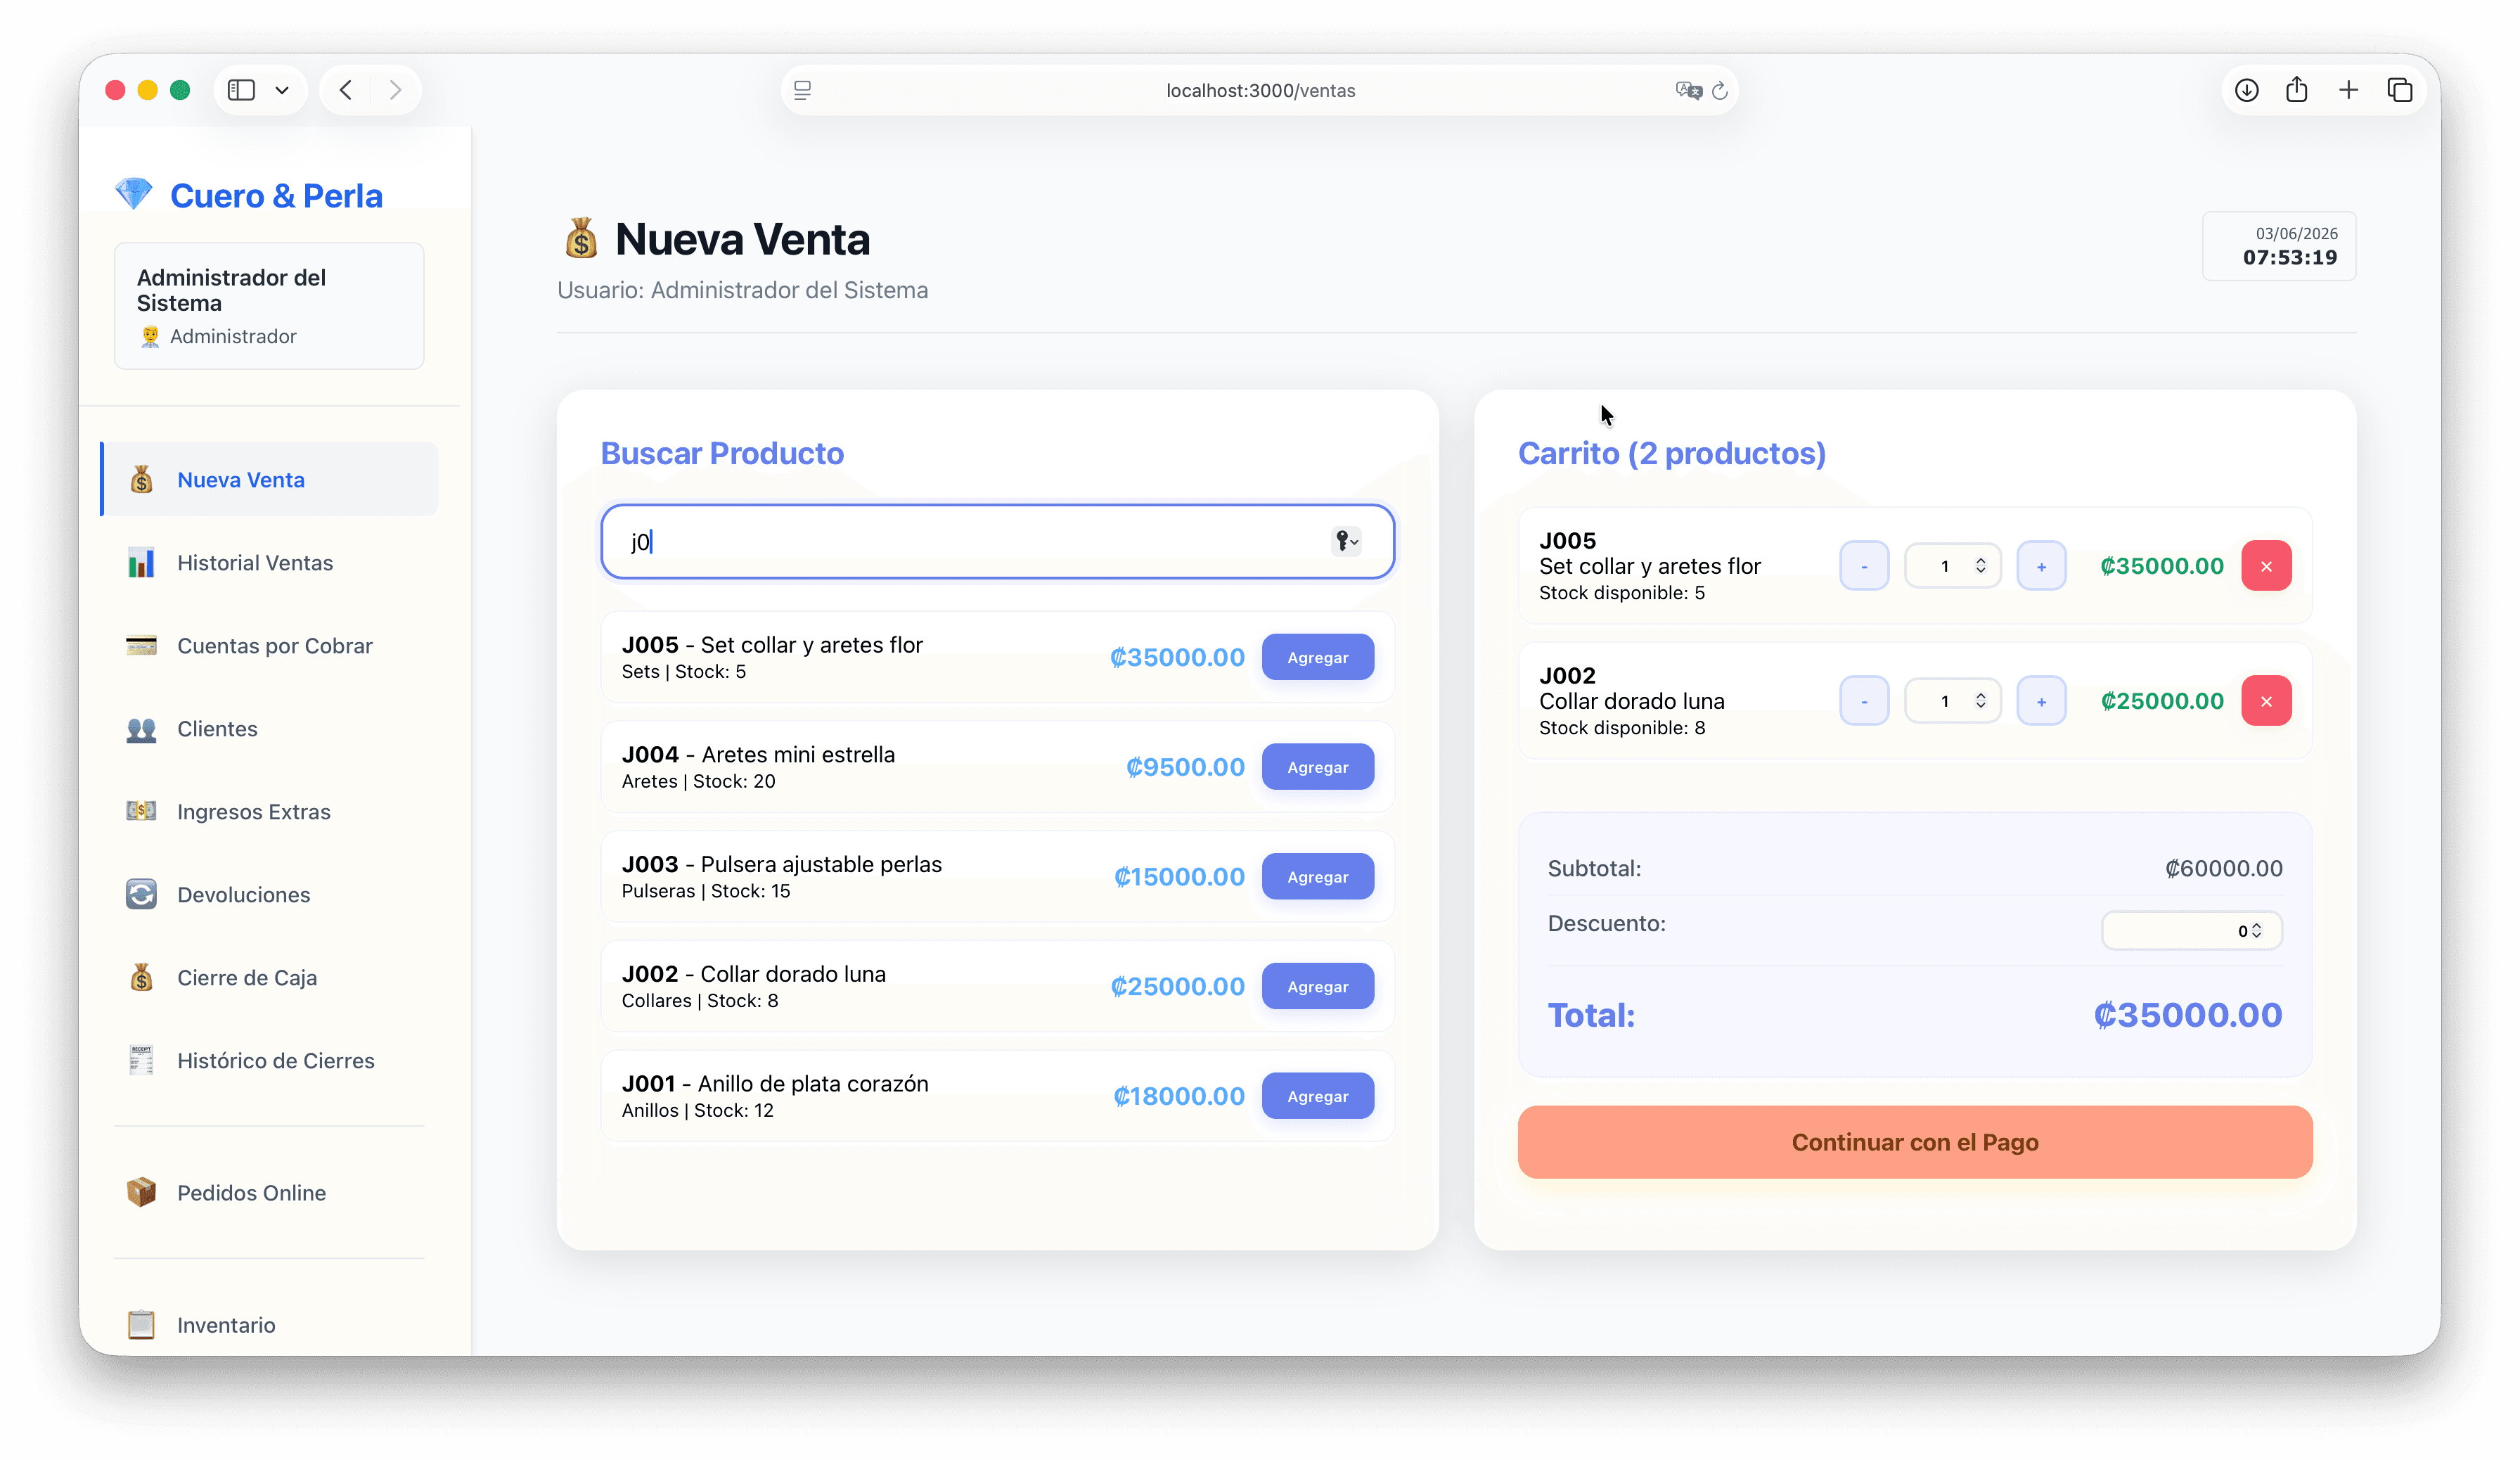The image size is (2520, 1460).
Task: Click J002 quantity input in cart
Action: (x=1952, y=701)
